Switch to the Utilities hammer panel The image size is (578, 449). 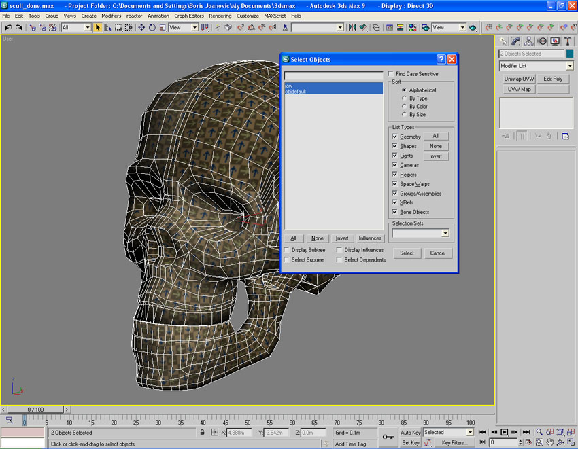click(x=568, y=41)
